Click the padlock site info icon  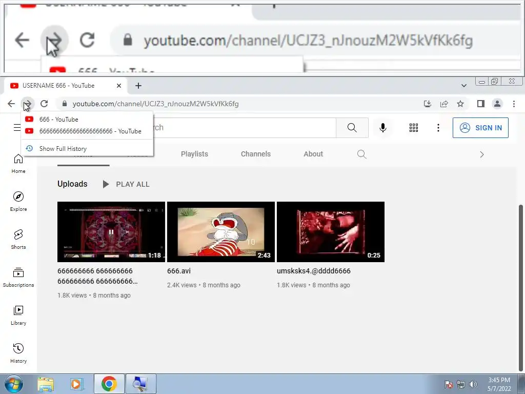click(x=65, y=104)
